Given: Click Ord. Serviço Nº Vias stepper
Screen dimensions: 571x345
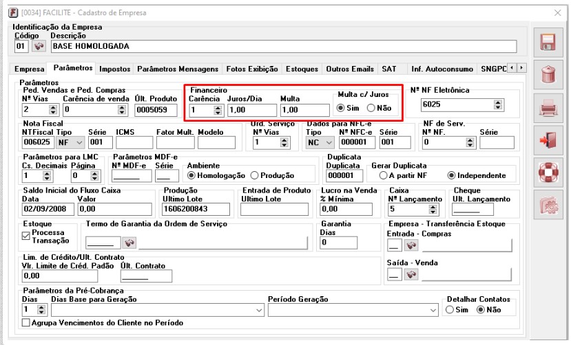Looking at the screenshot, I should click(284, 142).
